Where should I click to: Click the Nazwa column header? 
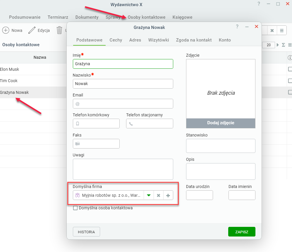pos(40,57)
